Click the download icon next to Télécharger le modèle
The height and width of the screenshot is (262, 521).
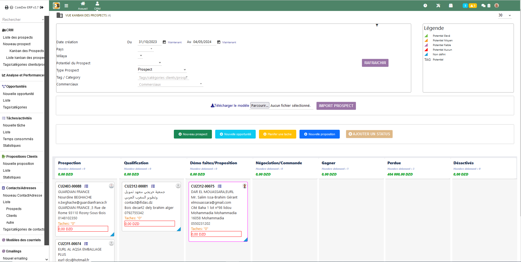pyautogui.click(x=212, y=105)
